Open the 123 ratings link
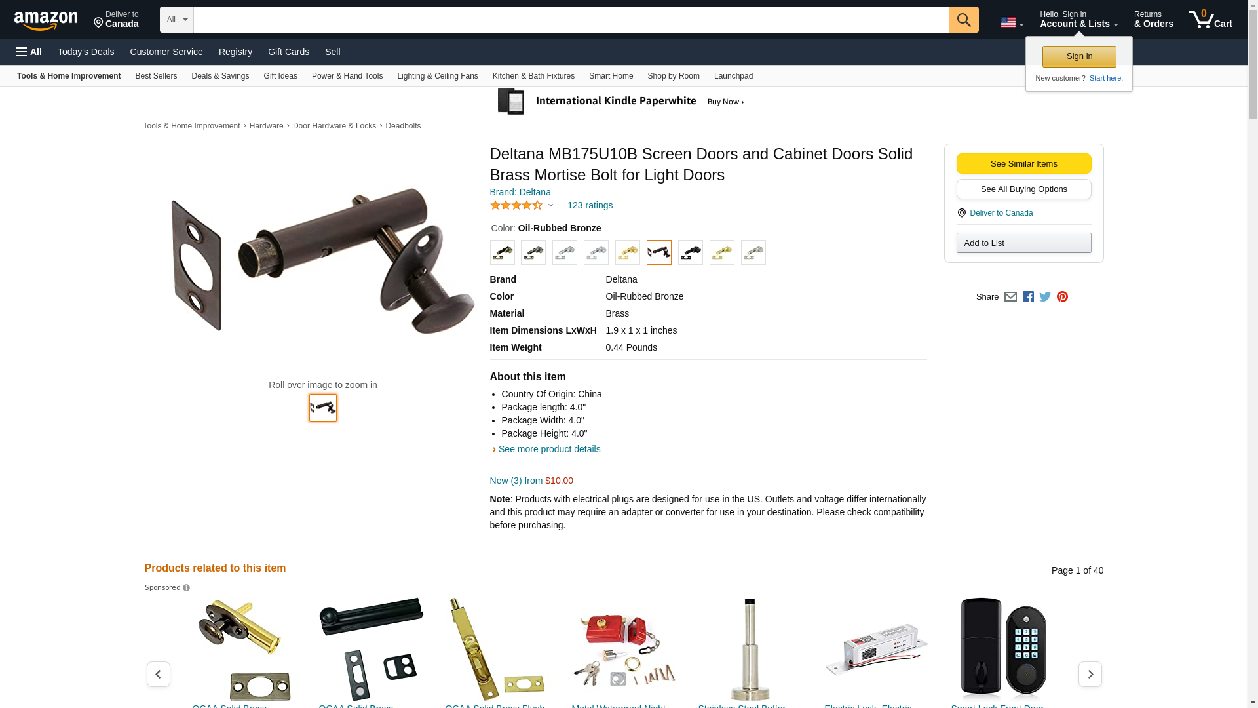 tap(590, 205)
